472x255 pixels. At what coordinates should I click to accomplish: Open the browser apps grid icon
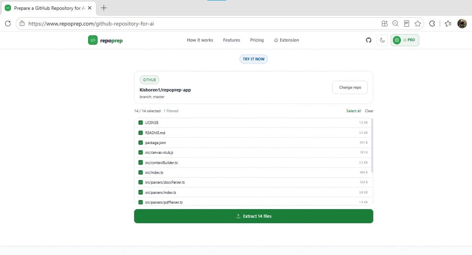tap(385, 24)
